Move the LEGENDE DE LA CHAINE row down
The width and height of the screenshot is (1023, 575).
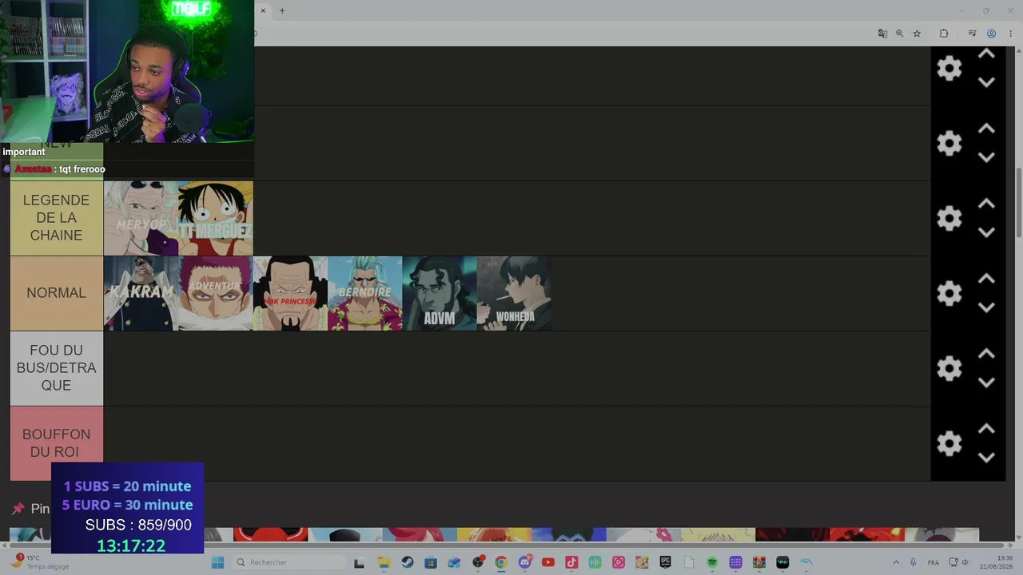(x=986, y=232)
